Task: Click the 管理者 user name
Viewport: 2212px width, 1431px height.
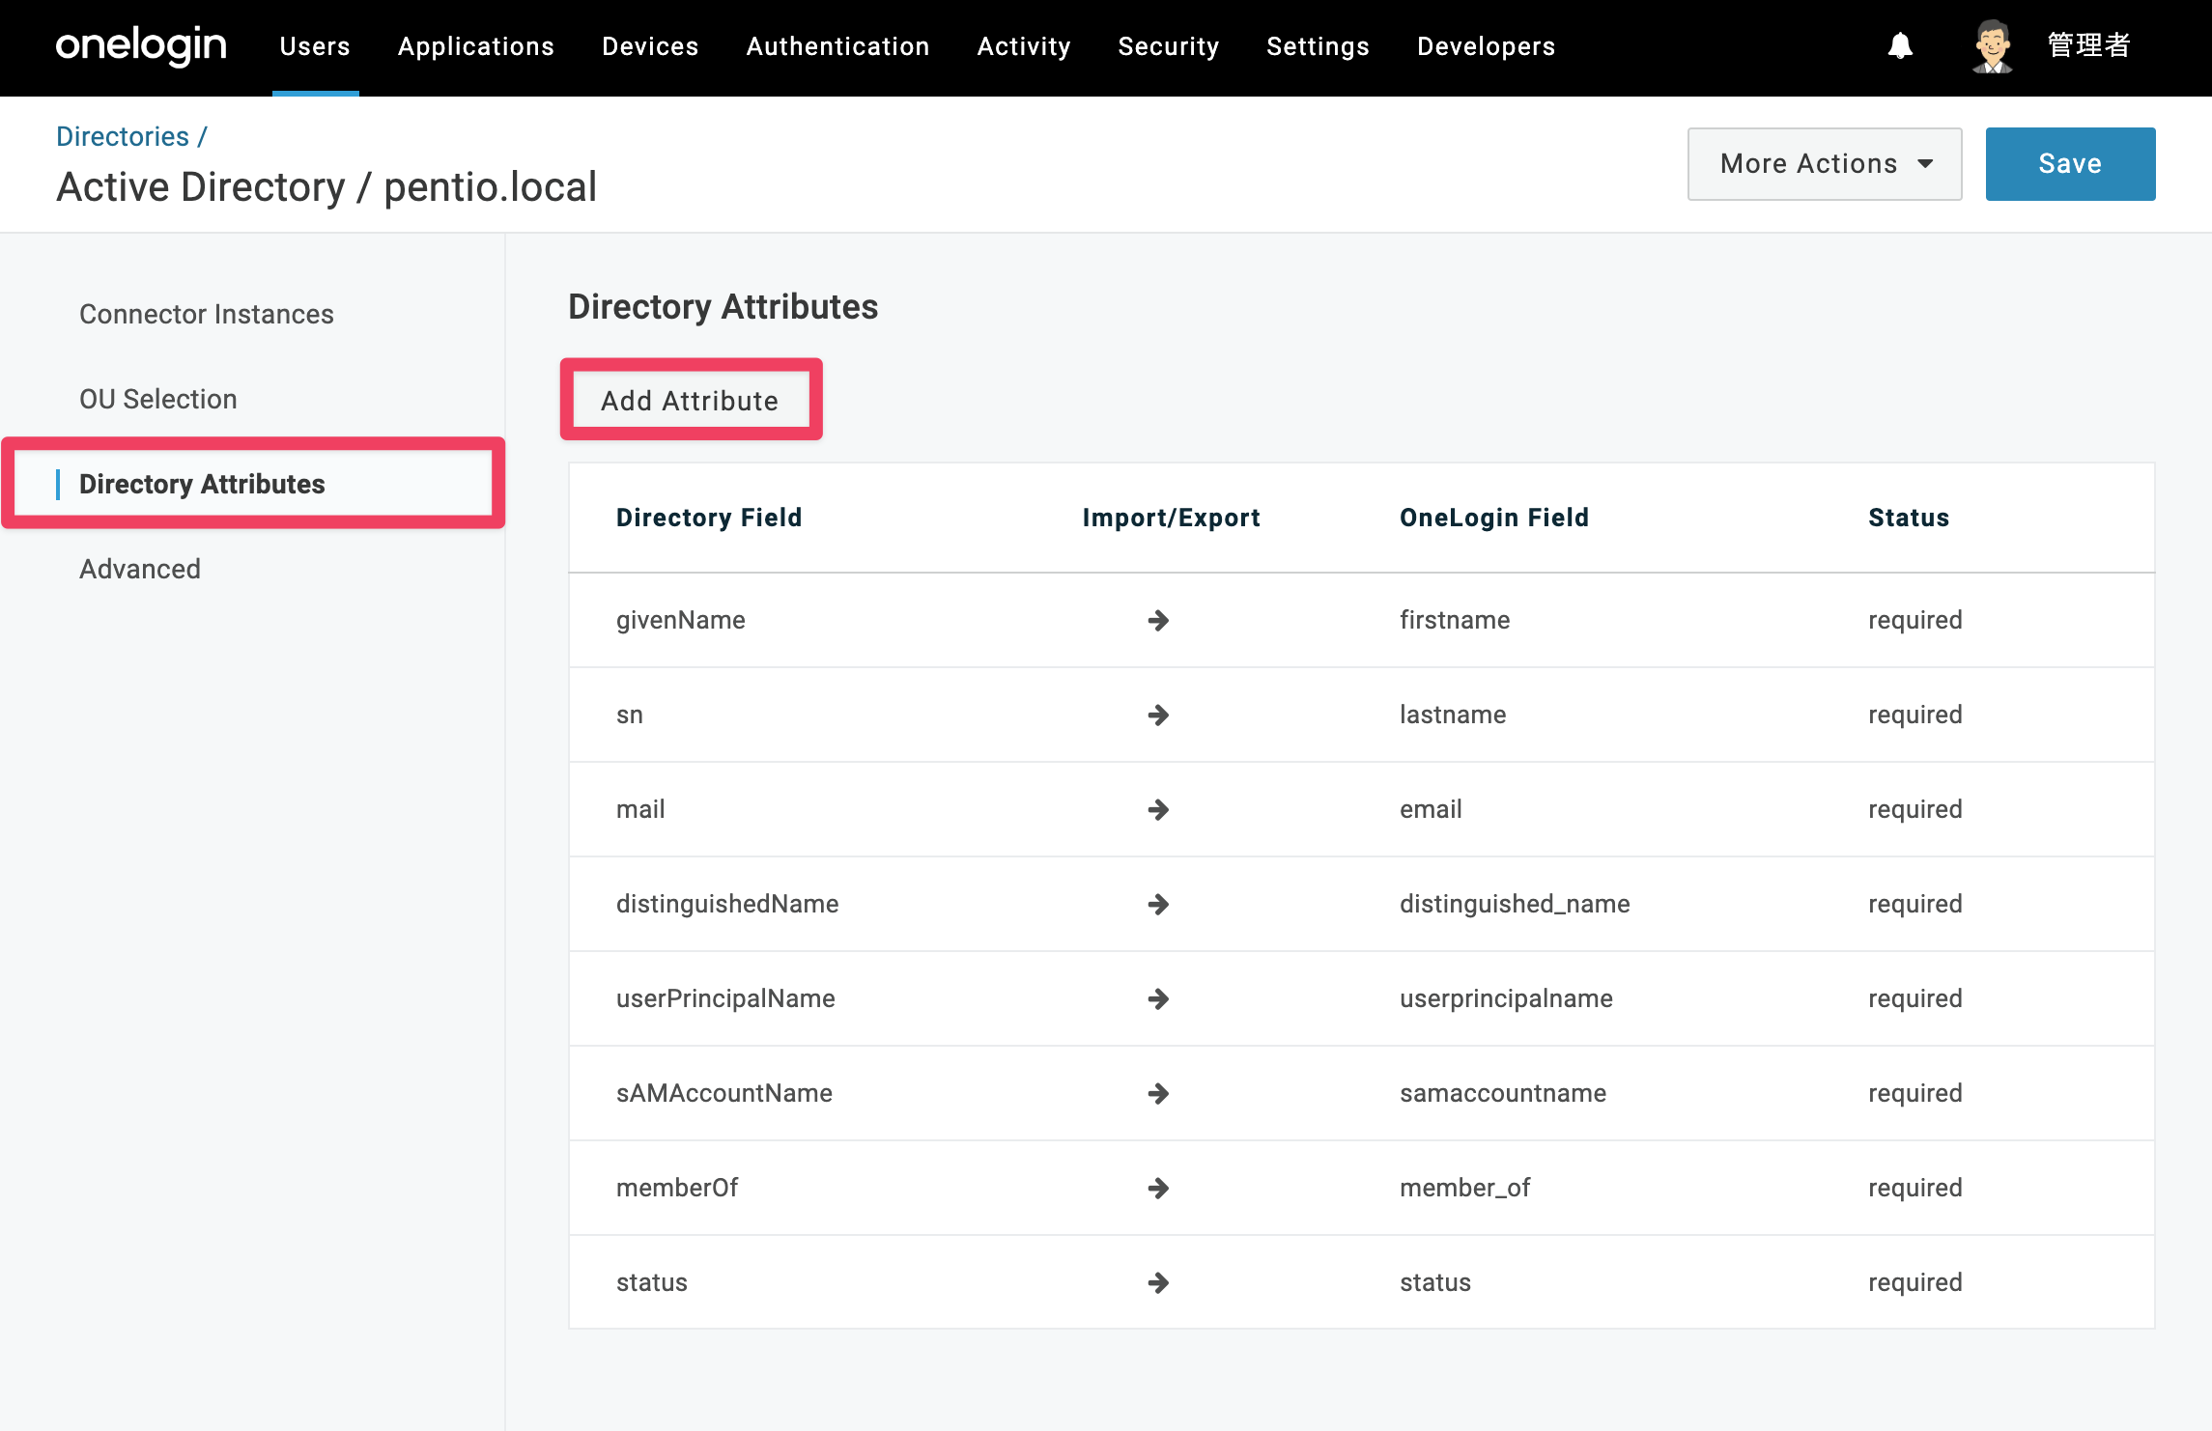Action: coord(2088,45)
